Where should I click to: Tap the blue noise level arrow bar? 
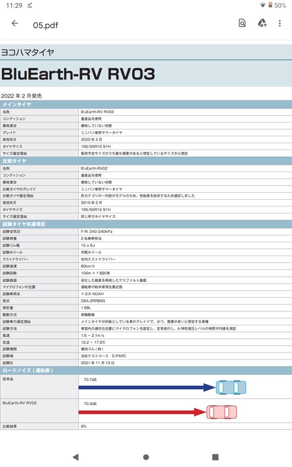(147, 388)
